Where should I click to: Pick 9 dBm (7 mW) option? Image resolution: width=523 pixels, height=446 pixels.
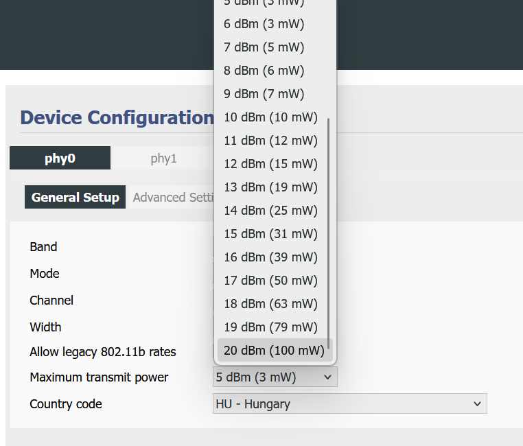click(264, 94)
